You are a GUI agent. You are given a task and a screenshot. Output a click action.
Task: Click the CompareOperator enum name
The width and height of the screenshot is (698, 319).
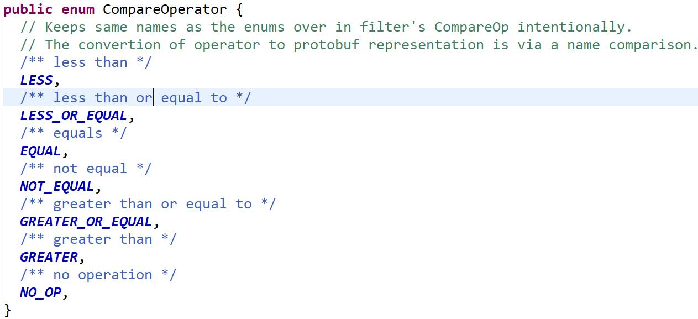pos(165,9)
